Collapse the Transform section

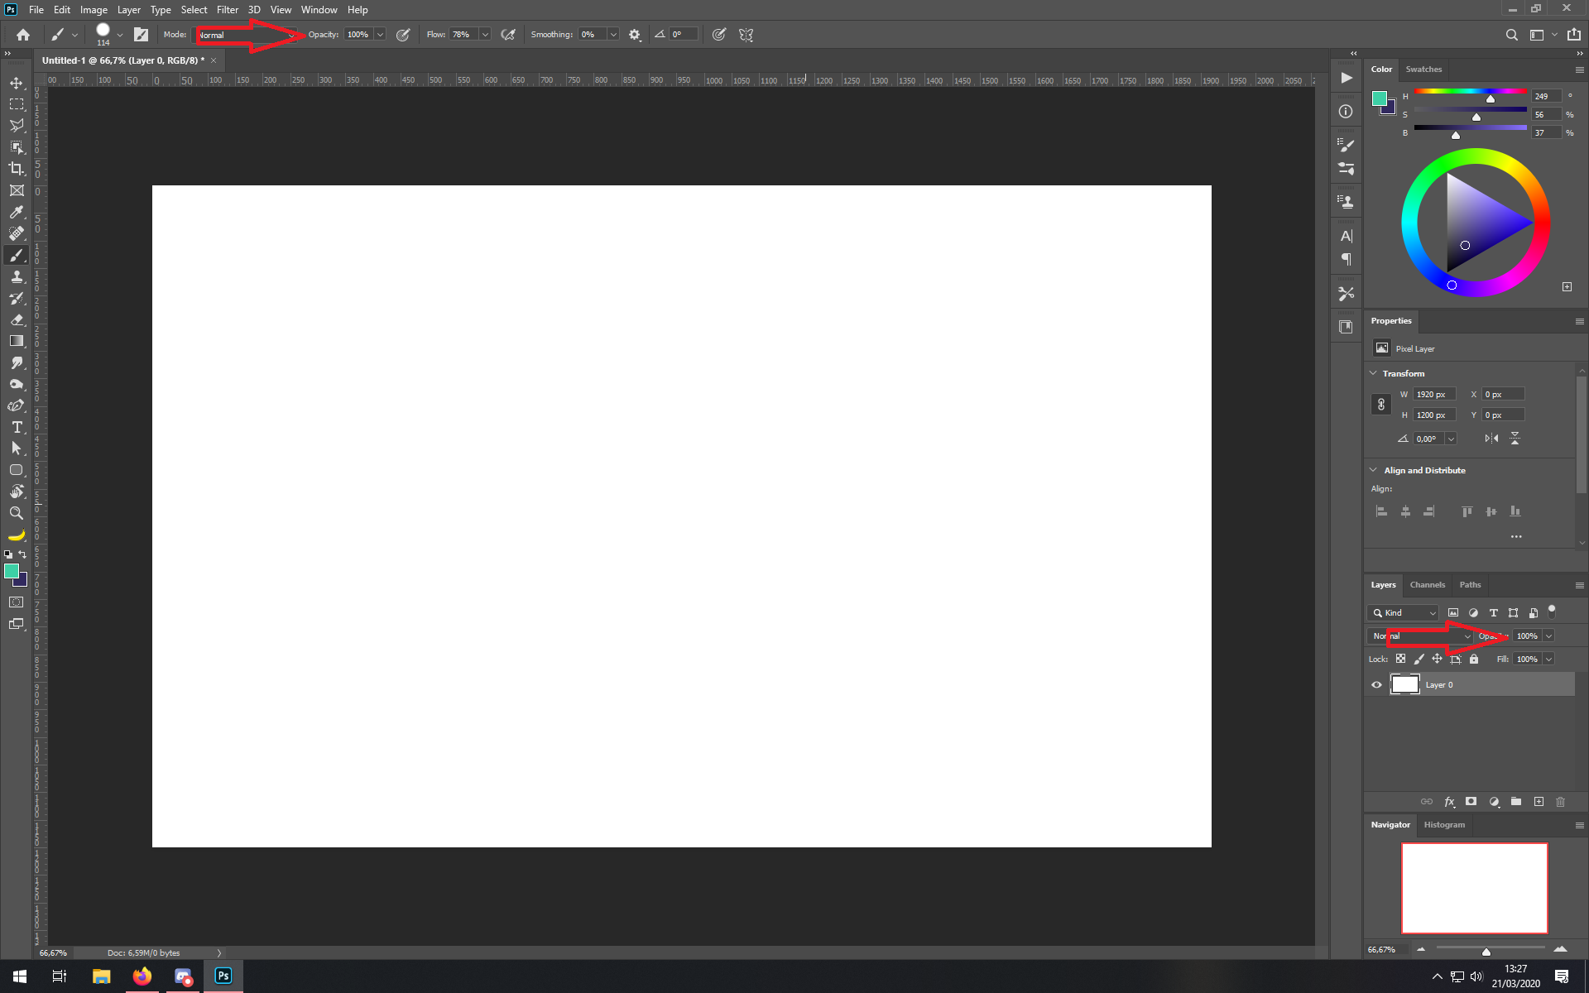point(1374,373)
